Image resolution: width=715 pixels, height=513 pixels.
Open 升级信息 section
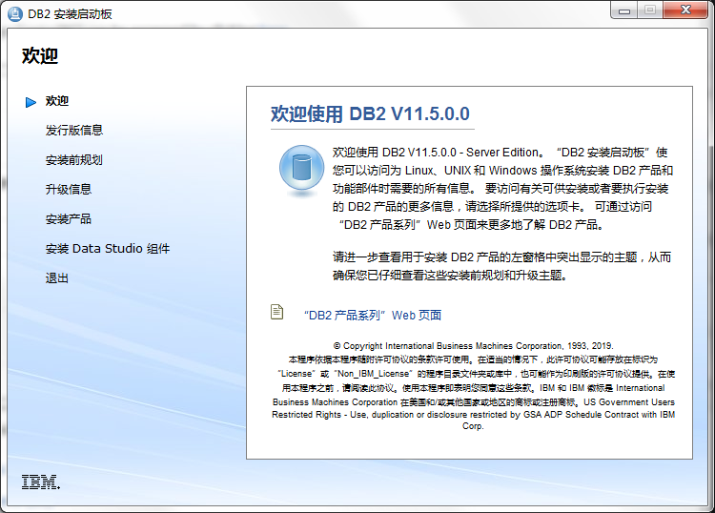pyautogui.click(x=69, y=189)
